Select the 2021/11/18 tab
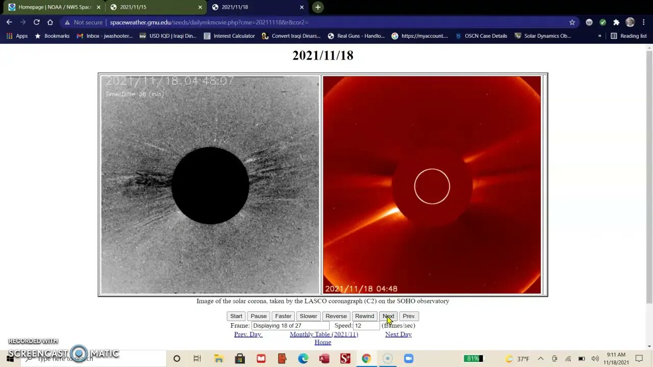The image size is (653, 367). [x=258, y=7]
